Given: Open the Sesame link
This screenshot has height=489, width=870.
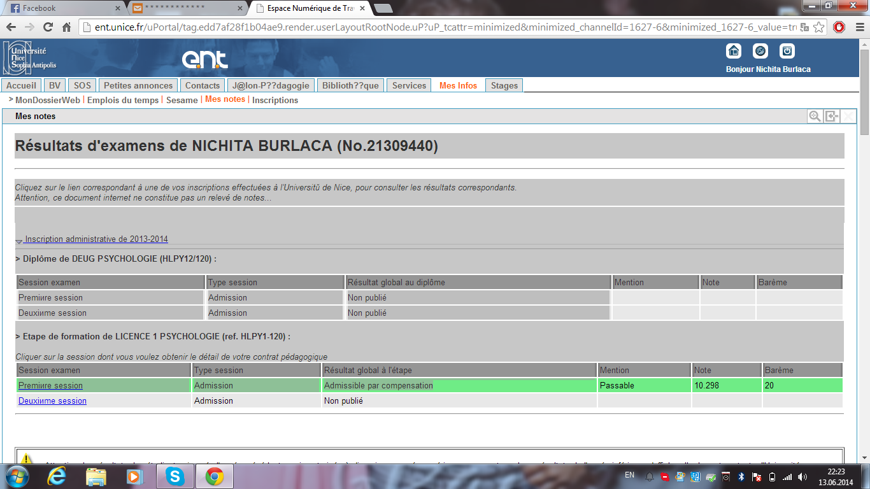Looking at the screenshot, I should [x=182, y=100].
